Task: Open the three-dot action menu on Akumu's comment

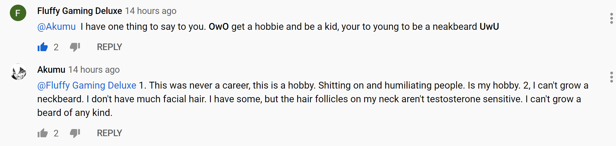Action: pos(612,77)
